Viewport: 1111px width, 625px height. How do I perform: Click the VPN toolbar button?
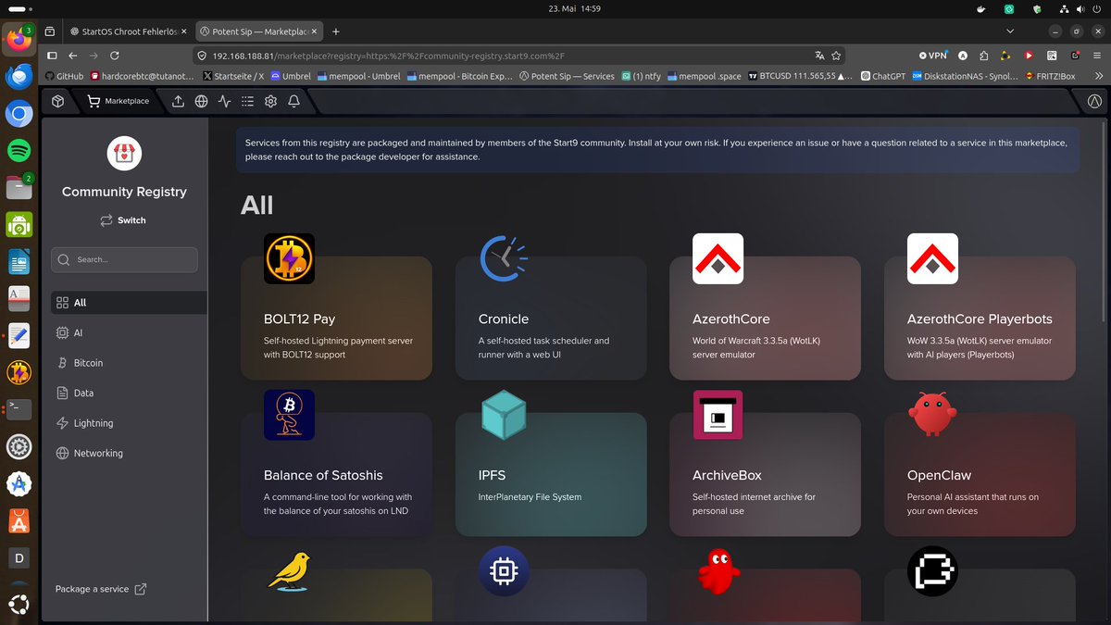[x=933, y=56]
